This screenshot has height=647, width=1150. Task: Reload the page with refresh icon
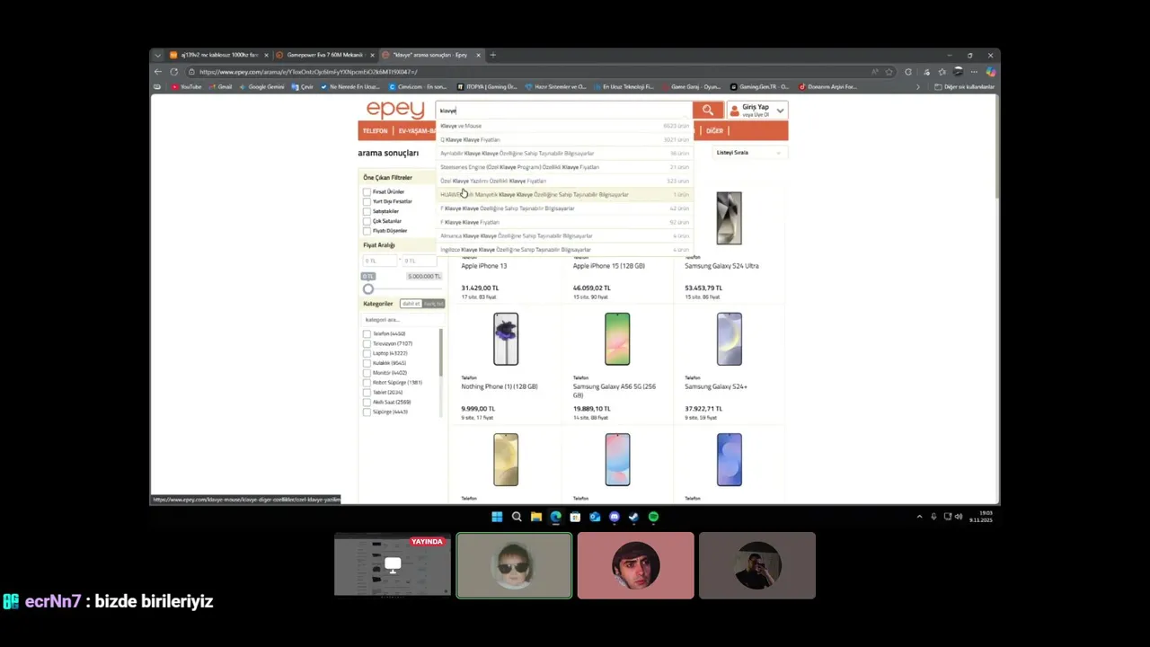[173, 72]
